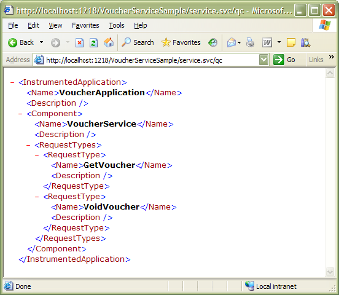
Task: Click the Search toolbar button
Action: (x=138, y=42)
